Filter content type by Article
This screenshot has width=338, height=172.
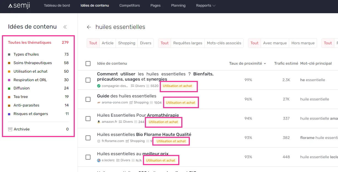coord(108,43)
